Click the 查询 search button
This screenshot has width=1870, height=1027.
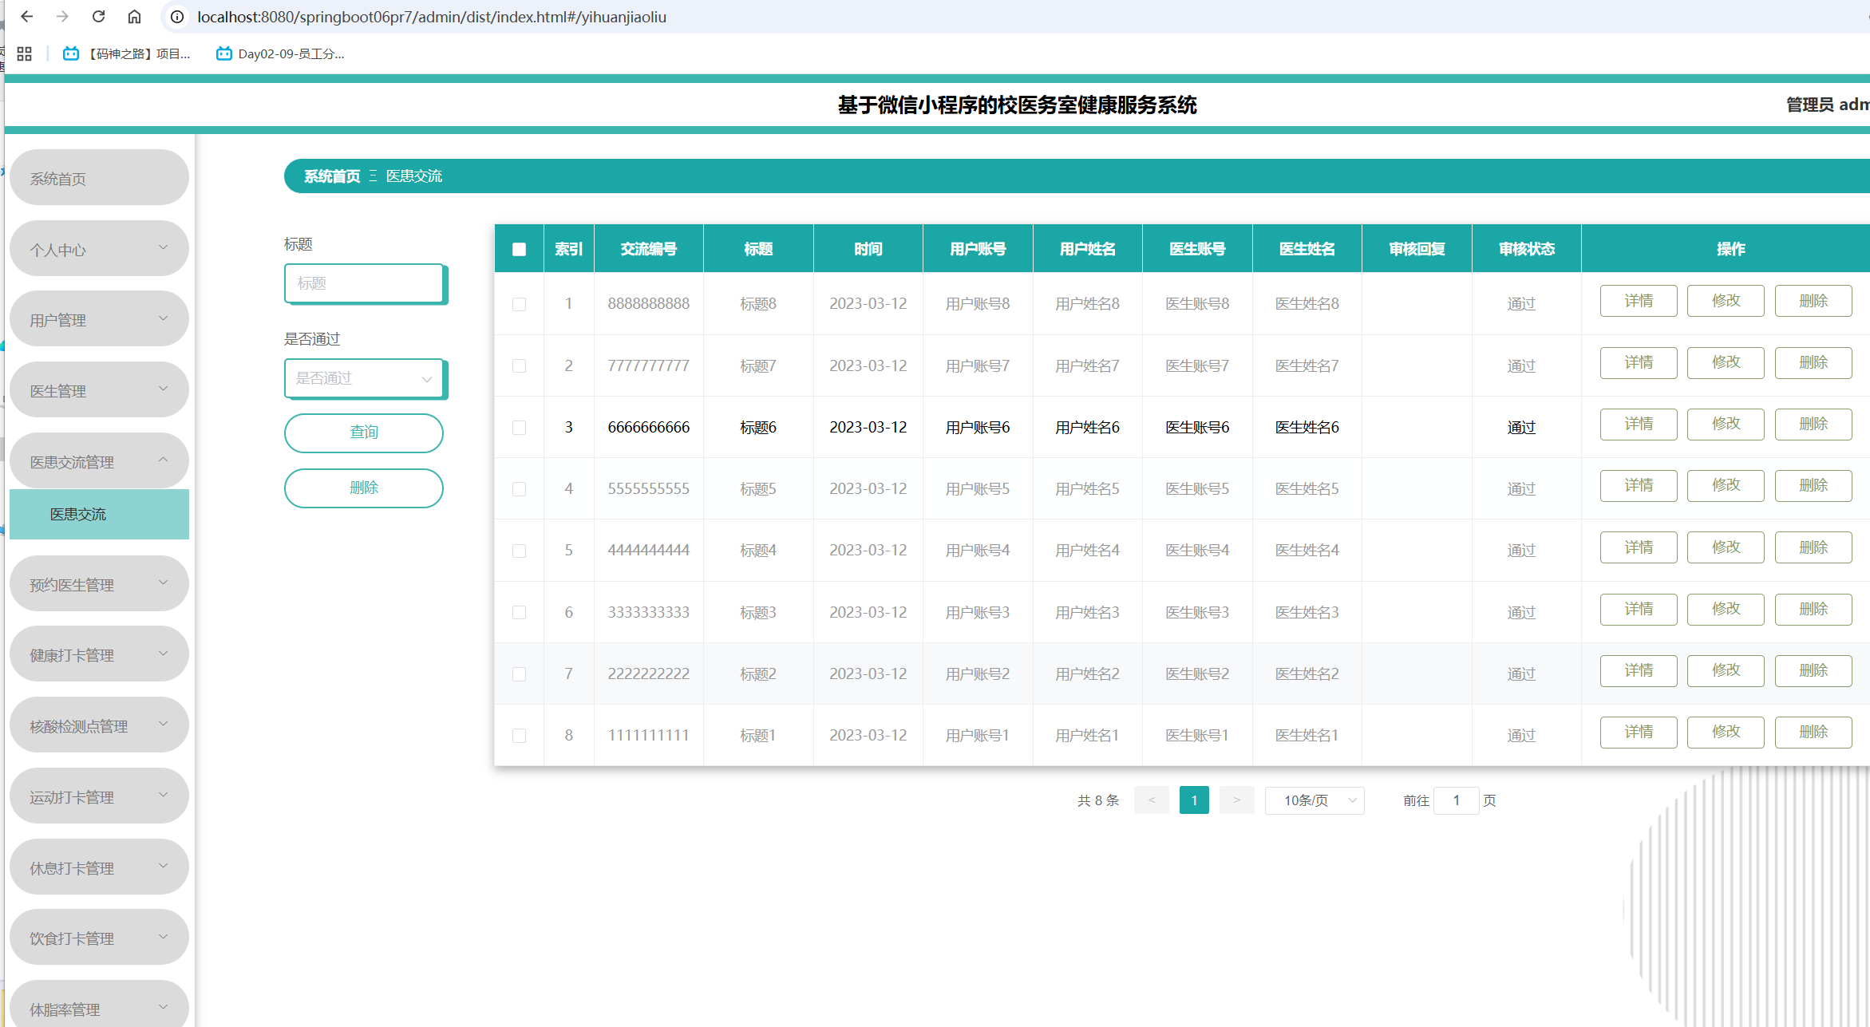click(364, 433)
